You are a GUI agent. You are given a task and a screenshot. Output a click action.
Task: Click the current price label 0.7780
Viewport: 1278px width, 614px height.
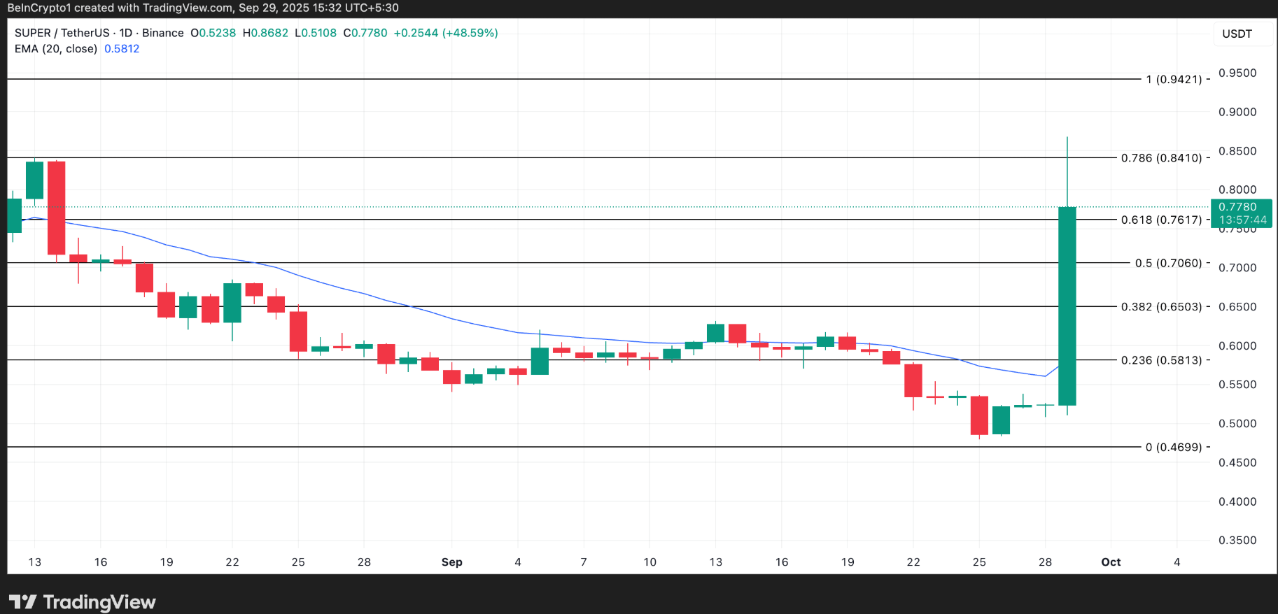[x=1237, y=207]
